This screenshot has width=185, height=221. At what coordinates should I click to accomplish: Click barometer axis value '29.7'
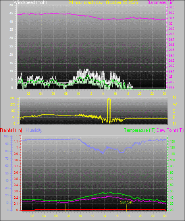(172, 39)
